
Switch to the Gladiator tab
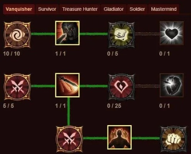(114, 9)
